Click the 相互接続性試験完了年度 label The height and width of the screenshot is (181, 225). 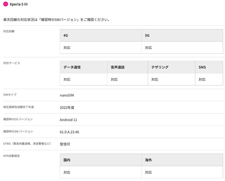click(x=18, y=107)
